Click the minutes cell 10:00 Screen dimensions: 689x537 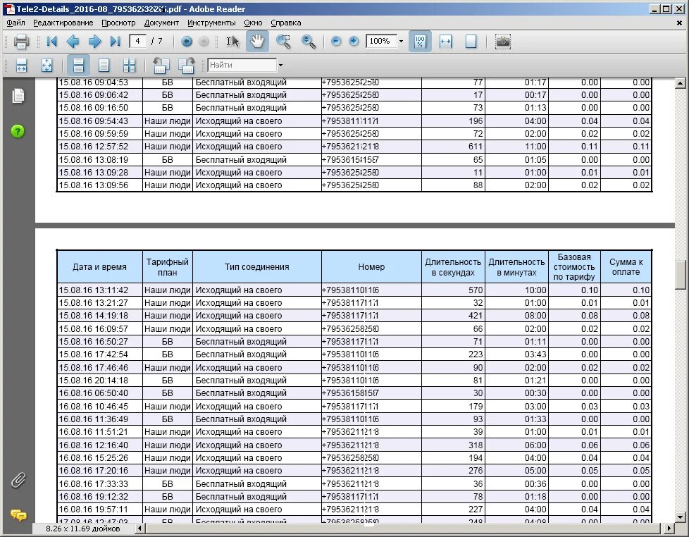(517, 290)
